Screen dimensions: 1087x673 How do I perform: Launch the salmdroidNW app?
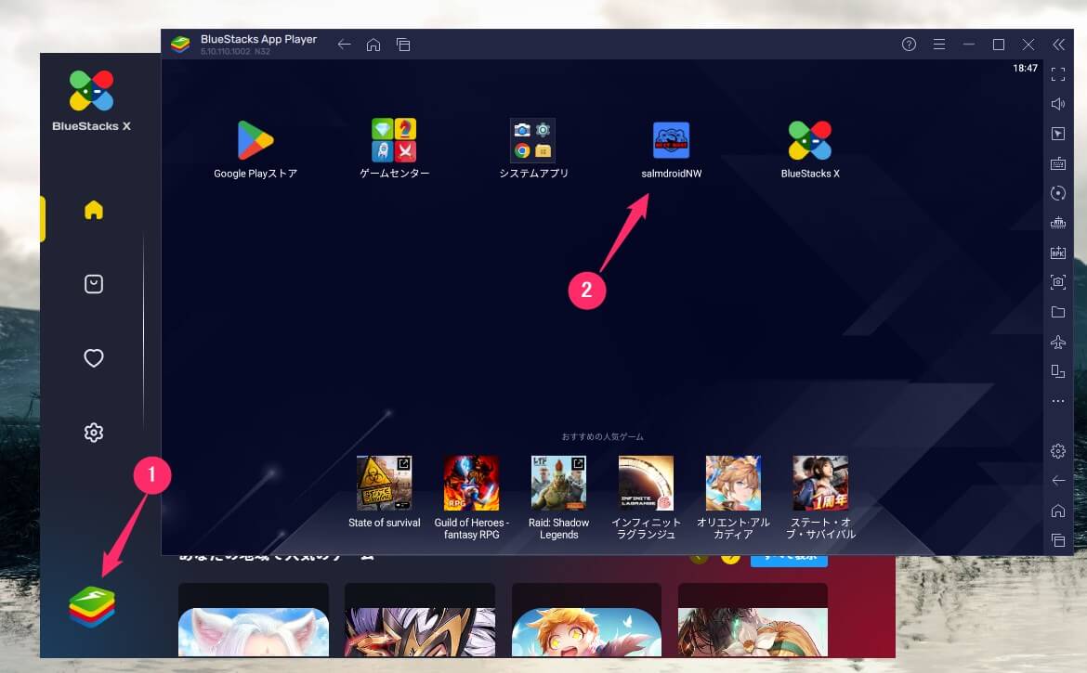[x=671, y=141]
